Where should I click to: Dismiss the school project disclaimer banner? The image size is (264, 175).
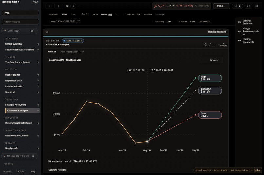pos(257,170)
